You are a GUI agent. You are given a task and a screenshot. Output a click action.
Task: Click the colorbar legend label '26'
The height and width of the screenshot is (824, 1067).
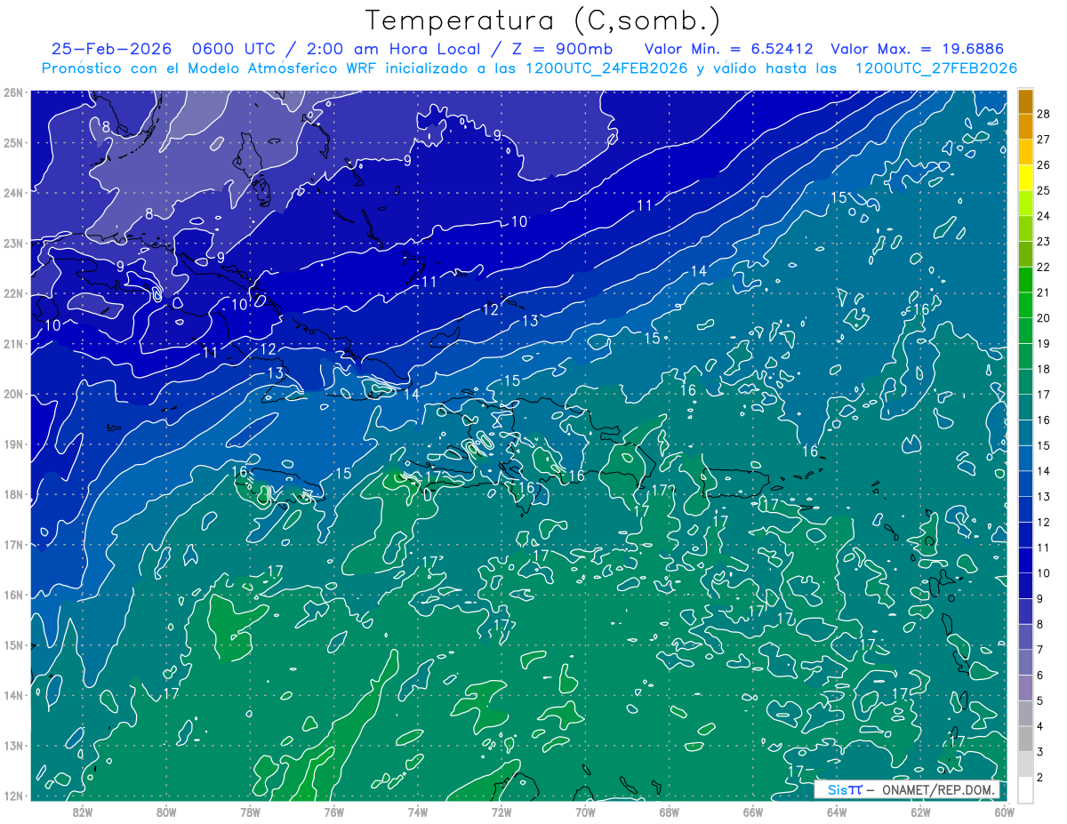[x=1043, y=165]
